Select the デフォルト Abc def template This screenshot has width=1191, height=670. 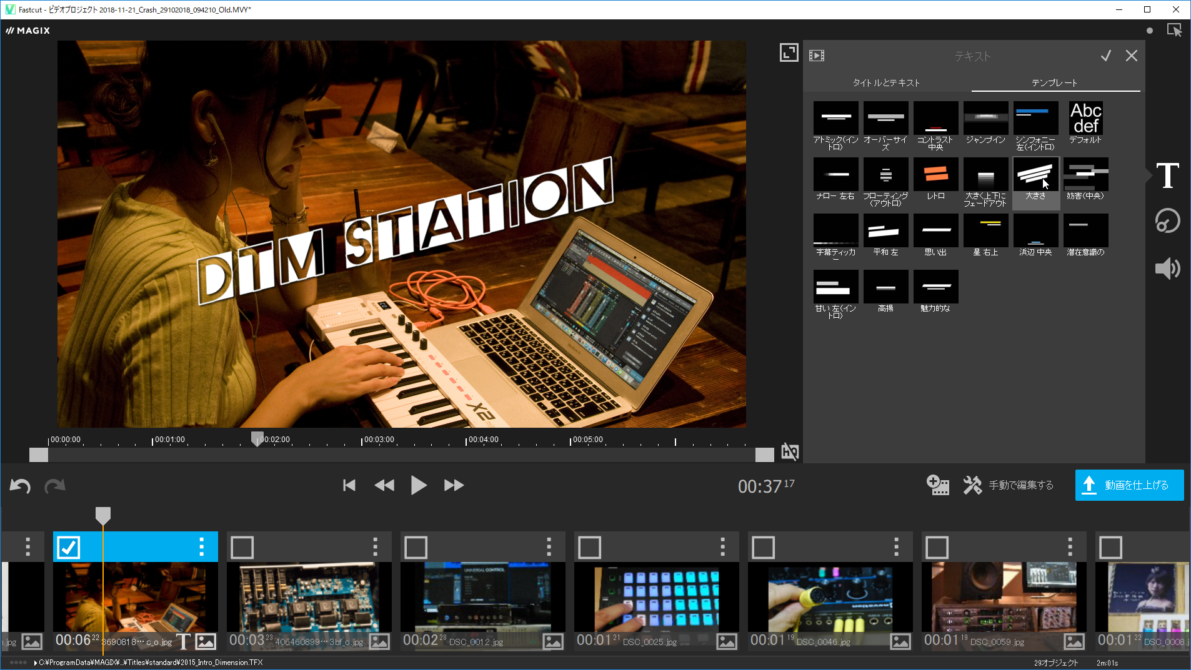point(1085,122)
